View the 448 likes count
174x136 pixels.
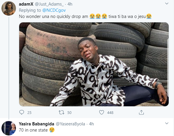110,113
